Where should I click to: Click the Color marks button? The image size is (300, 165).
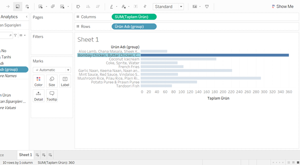click(x=38, y=81)
